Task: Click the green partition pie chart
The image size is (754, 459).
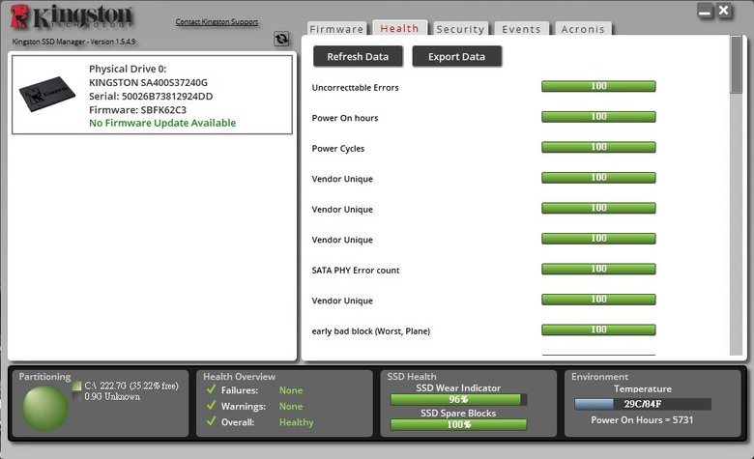Action: click(x=44, y=408)
